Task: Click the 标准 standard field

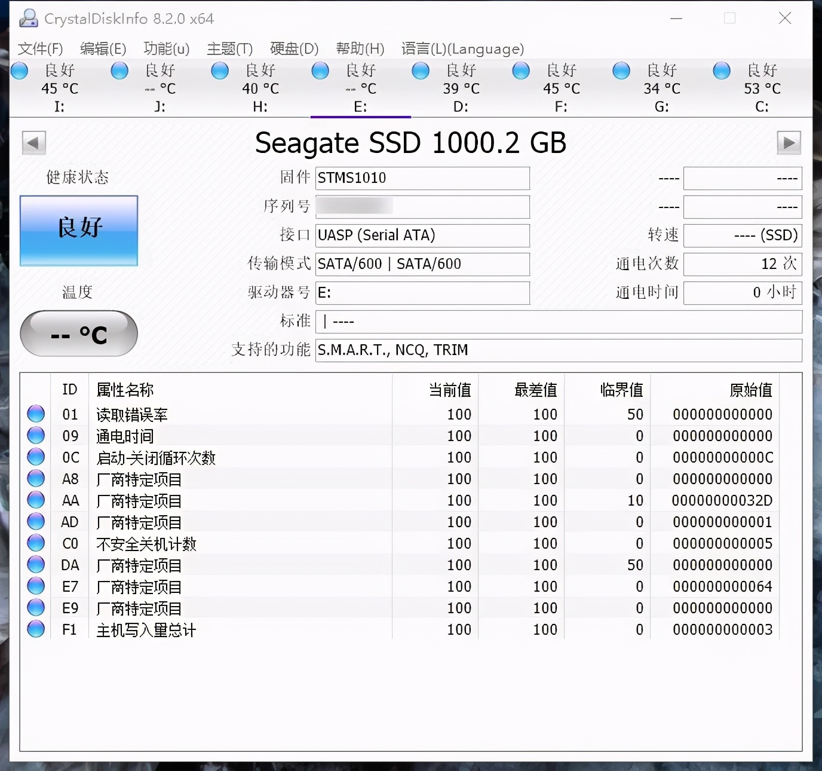Action: point(559,322)
